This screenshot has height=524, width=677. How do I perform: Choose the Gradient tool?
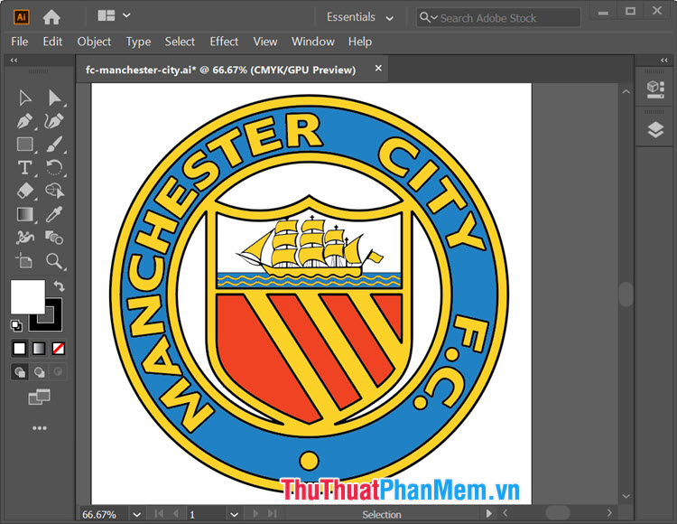click(24, 214)
